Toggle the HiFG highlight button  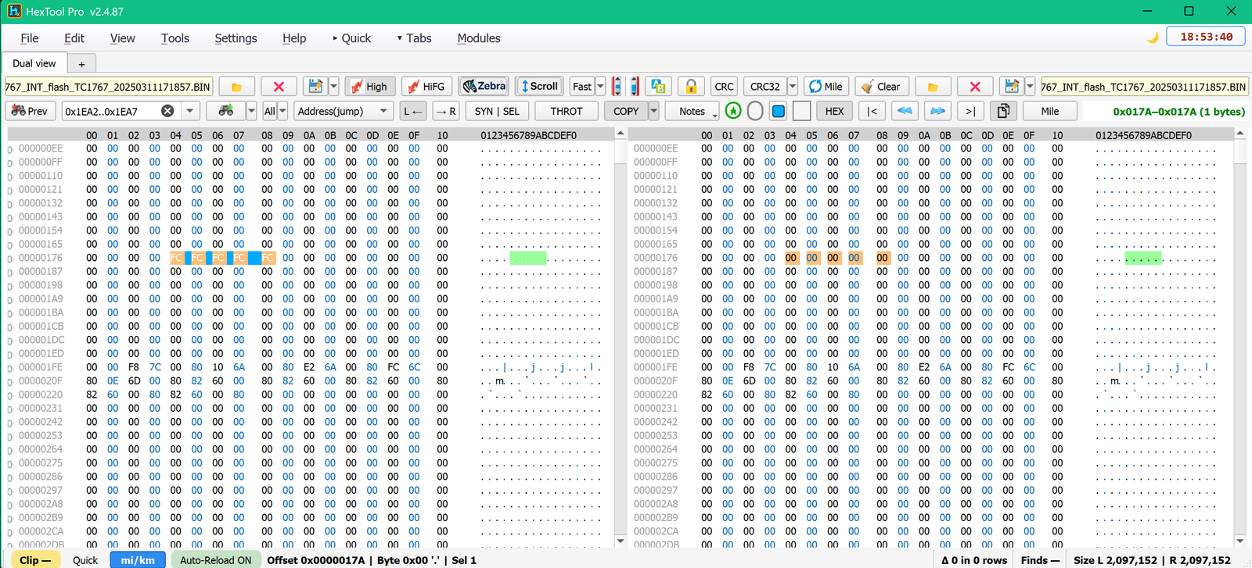[426, 87]
